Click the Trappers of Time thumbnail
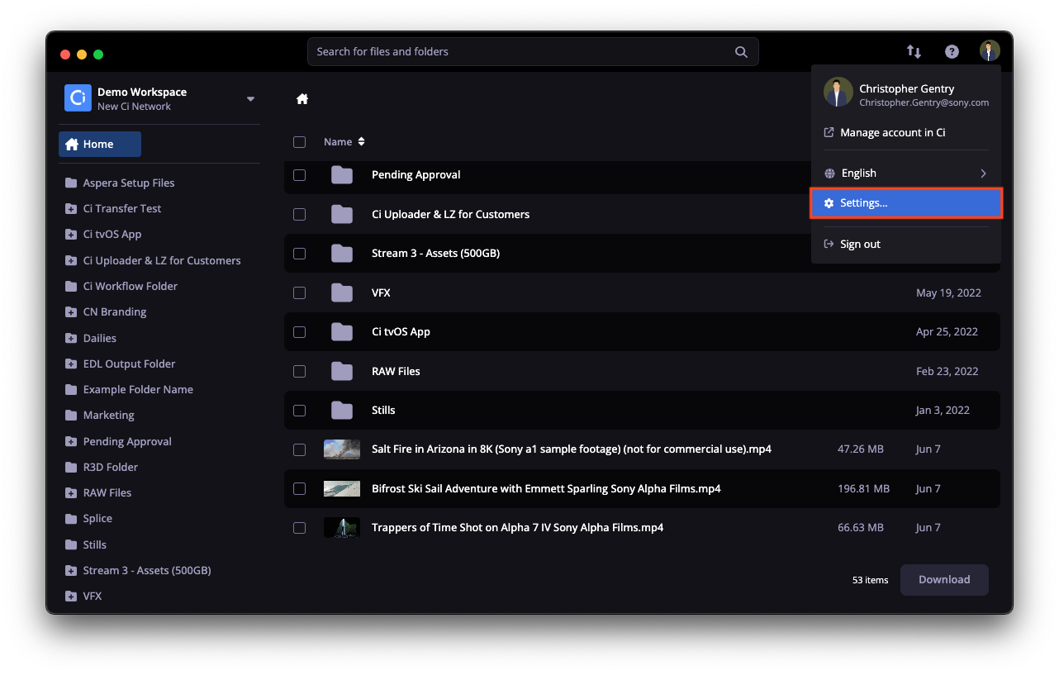This screenshot has height=675, width=1059. [342, 527]
